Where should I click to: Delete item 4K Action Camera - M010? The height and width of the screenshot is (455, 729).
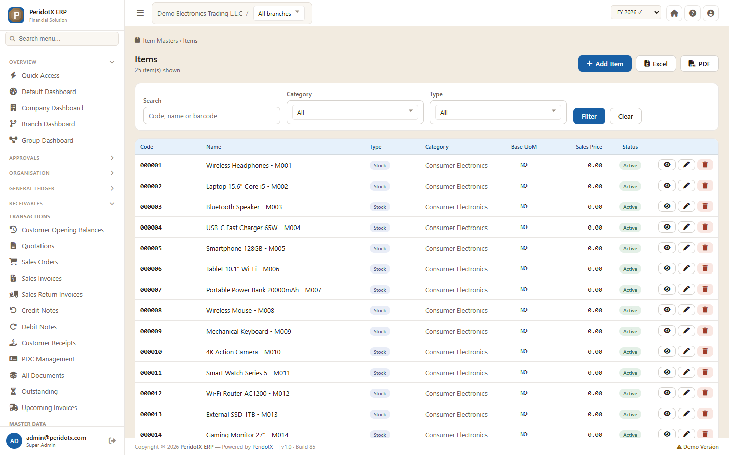(x=705, y=351)
